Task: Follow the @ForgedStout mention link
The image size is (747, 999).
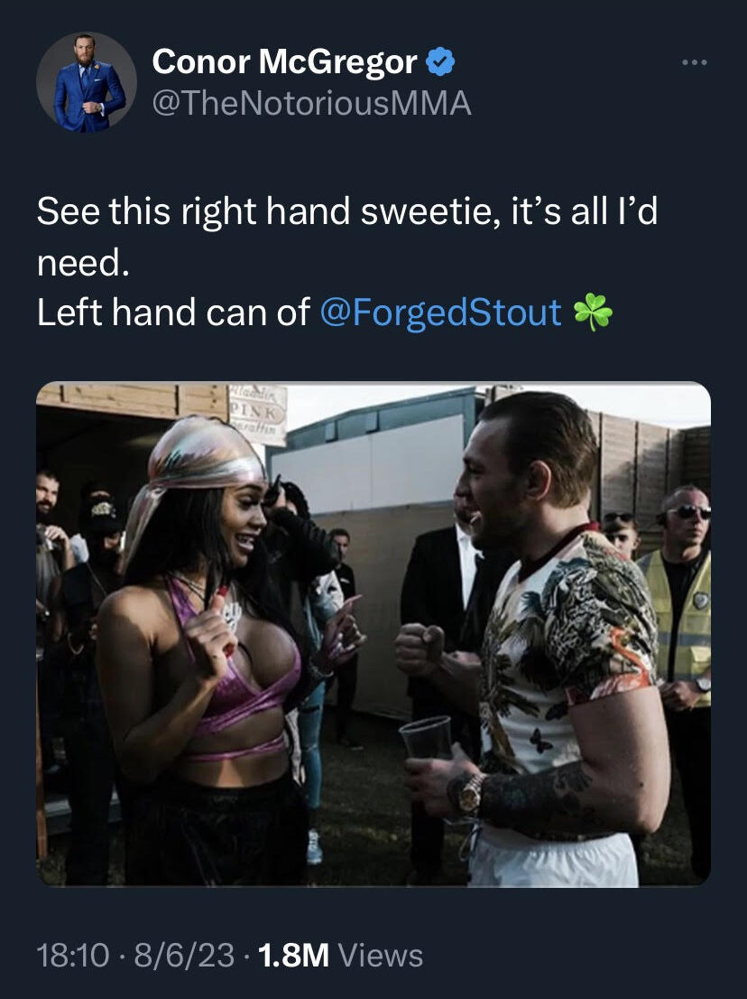Action: point(440,313)
